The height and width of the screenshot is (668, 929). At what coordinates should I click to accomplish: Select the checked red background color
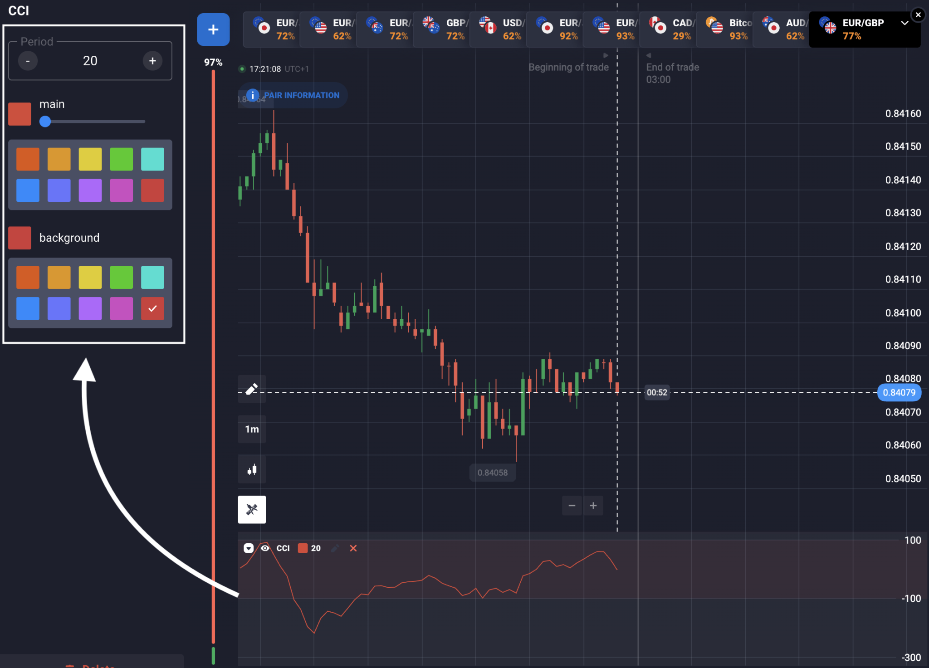point(152,308)
